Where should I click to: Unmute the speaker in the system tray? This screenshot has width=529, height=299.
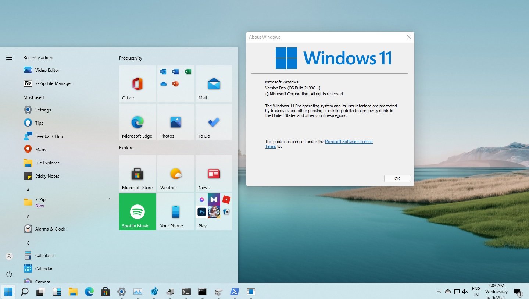pyautogui.click(x=465, y=292)
